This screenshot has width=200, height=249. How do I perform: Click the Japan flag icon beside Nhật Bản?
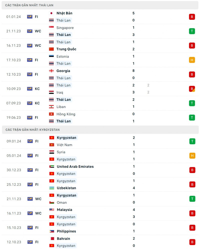(x=51, y=13)
